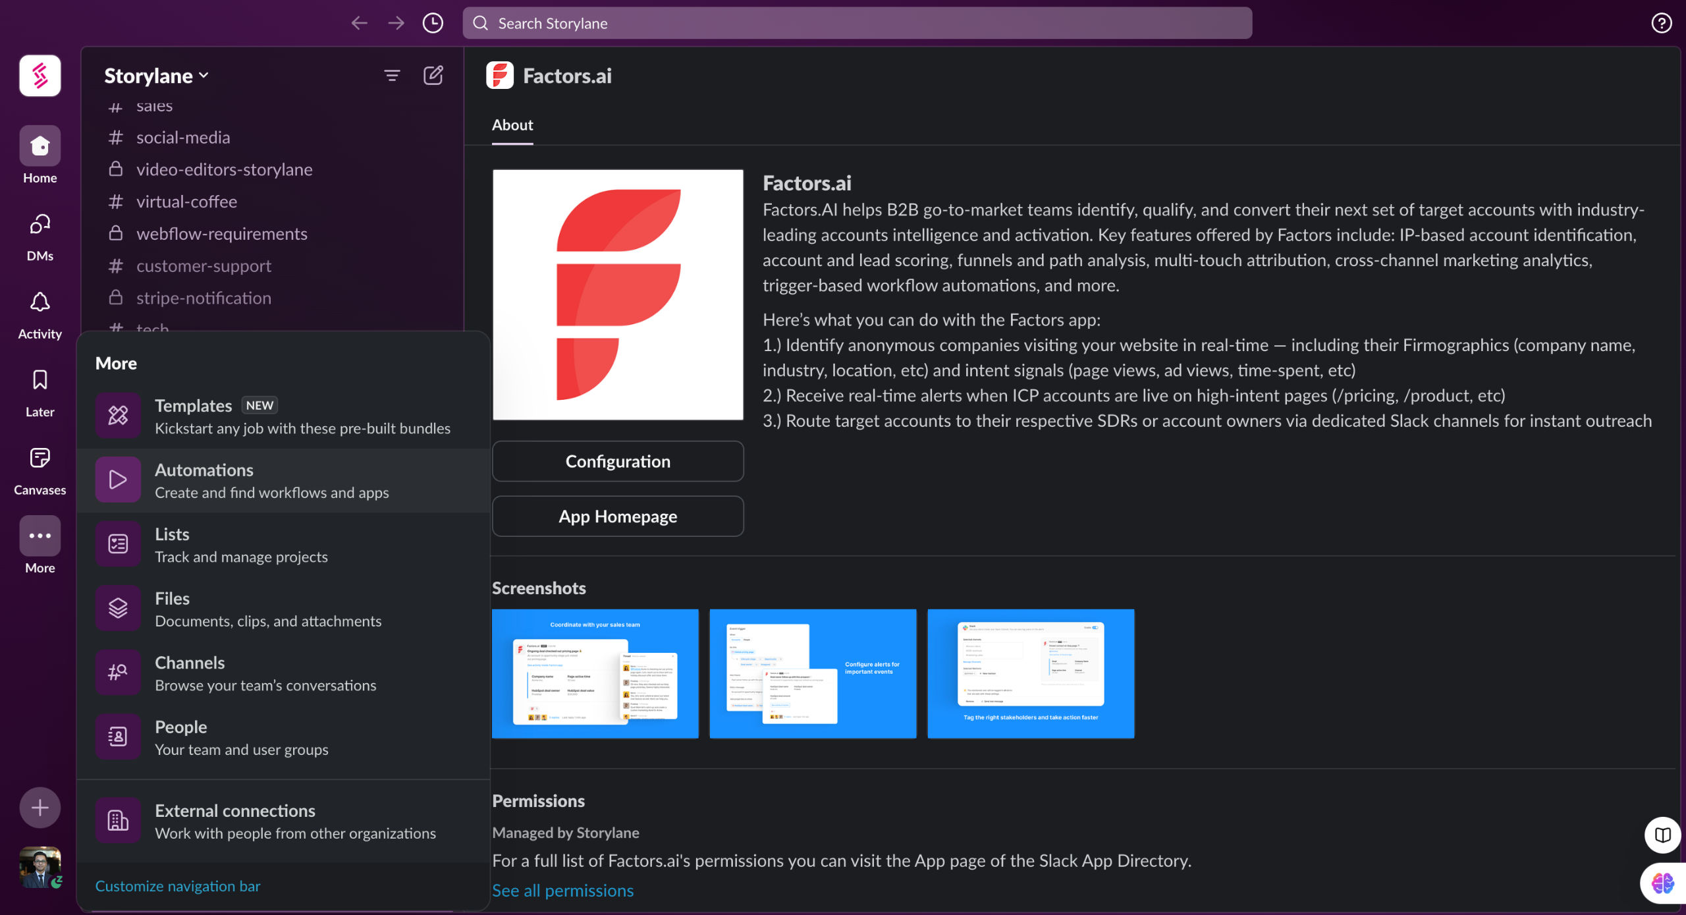Viewport: 1686px width, 915px height.
Task: Follow the See all permissions link
Action: click(562, 891)
